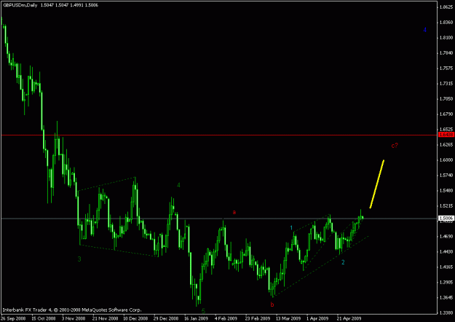Click the 1.3380 price axis label
455x322 pixels.
tap(446, 313)
